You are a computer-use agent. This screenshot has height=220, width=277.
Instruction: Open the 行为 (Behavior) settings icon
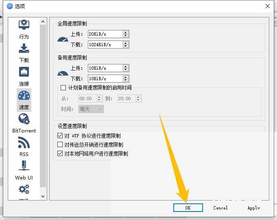click(x=24, y=25)
